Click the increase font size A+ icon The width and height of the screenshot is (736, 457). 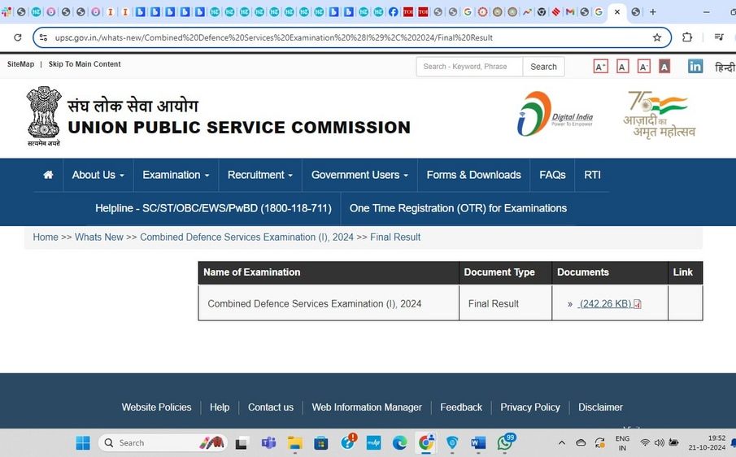pyautogui.click(x=600, y=67)
